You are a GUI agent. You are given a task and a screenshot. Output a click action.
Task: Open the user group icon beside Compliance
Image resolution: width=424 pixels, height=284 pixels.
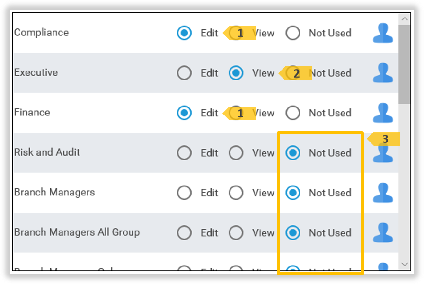383,33
